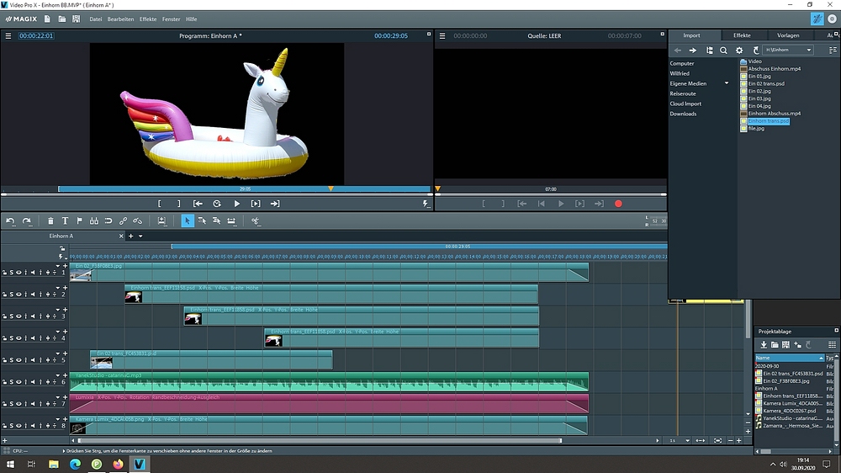This screenshot has width=841, height=473.
Task: Set range in-point bracket on program monitor
Action: [x=159, y=204]
